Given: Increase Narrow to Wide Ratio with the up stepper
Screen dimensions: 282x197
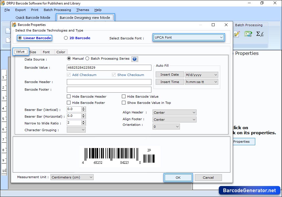Looking at the screenshot, I should pos(83,121).
